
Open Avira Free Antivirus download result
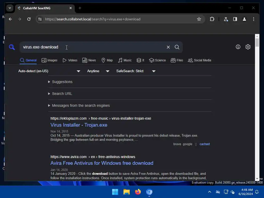(102, 163)
